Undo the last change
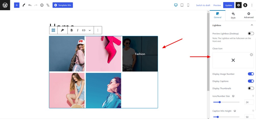The height and width of the screenshot is (120, 256). 30,5
